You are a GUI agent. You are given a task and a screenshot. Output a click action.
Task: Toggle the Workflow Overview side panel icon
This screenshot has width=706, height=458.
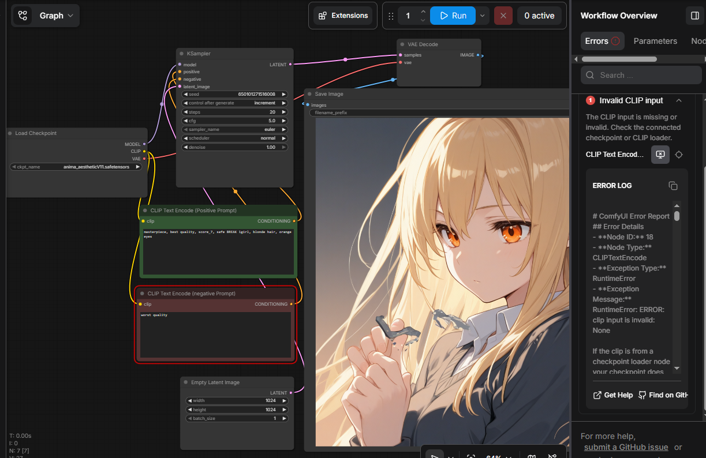coord(694,16)
